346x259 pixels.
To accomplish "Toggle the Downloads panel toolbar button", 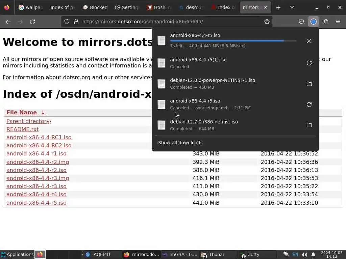I will pos(313,22).
